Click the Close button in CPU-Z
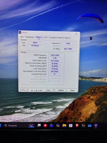 pos(72,90)
